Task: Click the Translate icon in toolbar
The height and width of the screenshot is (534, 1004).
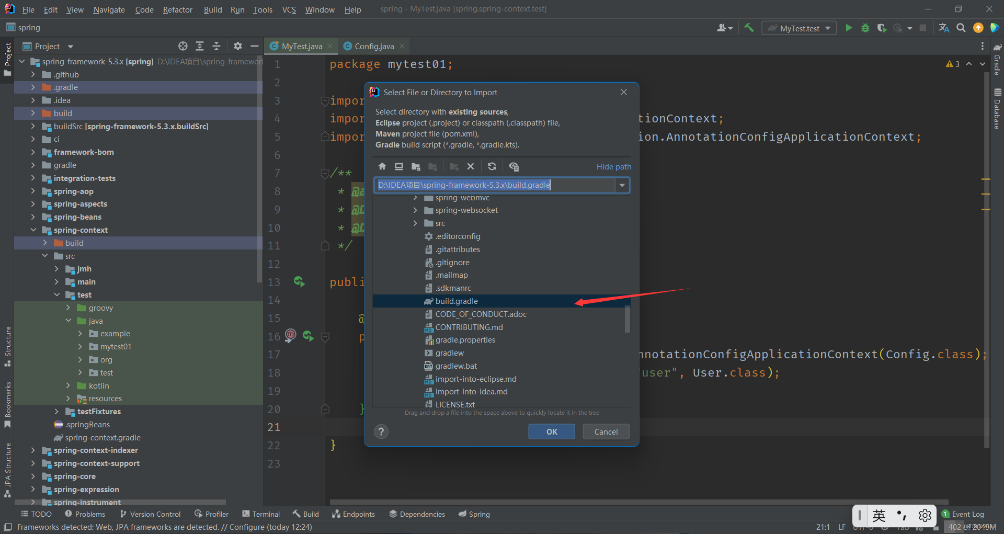Action: coord(944,28)
